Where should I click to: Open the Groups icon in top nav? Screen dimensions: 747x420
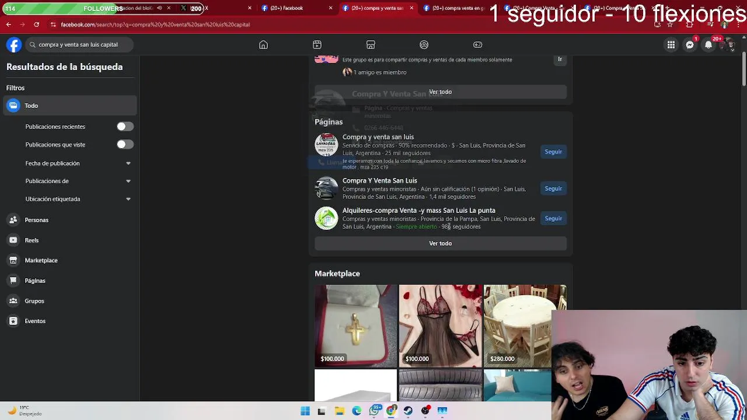[x=424, y=45]
